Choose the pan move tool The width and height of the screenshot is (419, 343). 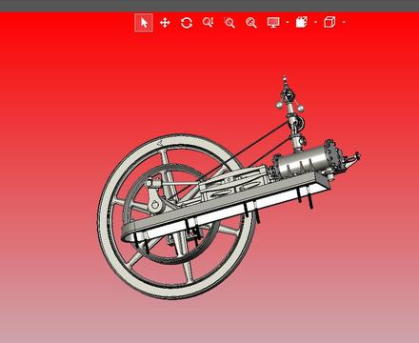click(165, 23)
